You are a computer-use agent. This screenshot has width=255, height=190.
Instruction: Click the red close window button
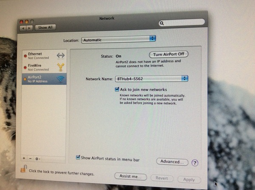tap(21, 22)
